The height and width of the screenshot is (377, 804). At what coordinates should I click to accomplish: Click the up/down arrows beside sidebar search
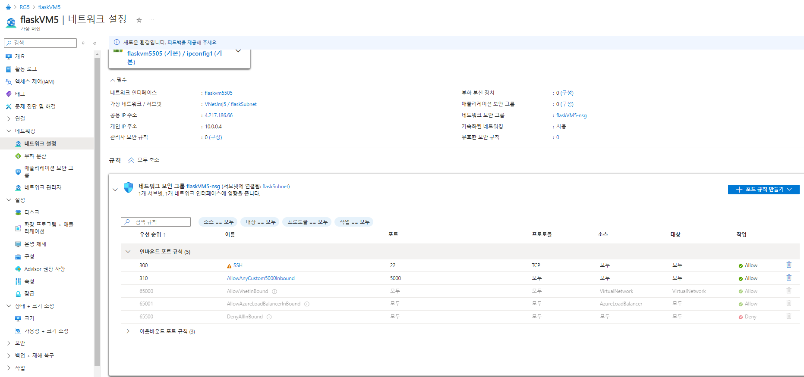(83, 43)
